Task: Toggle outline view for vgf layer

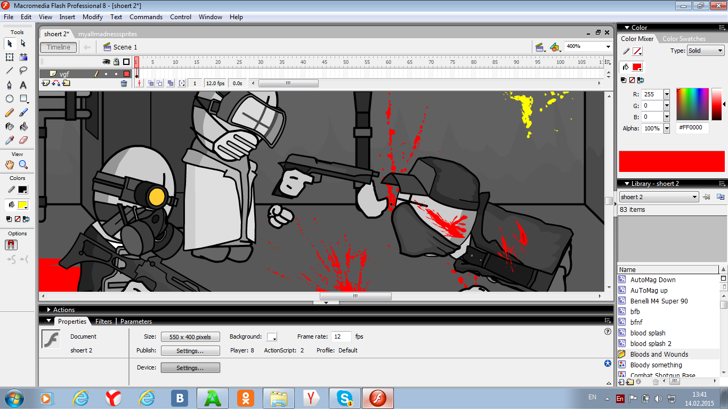Action: 126,74
